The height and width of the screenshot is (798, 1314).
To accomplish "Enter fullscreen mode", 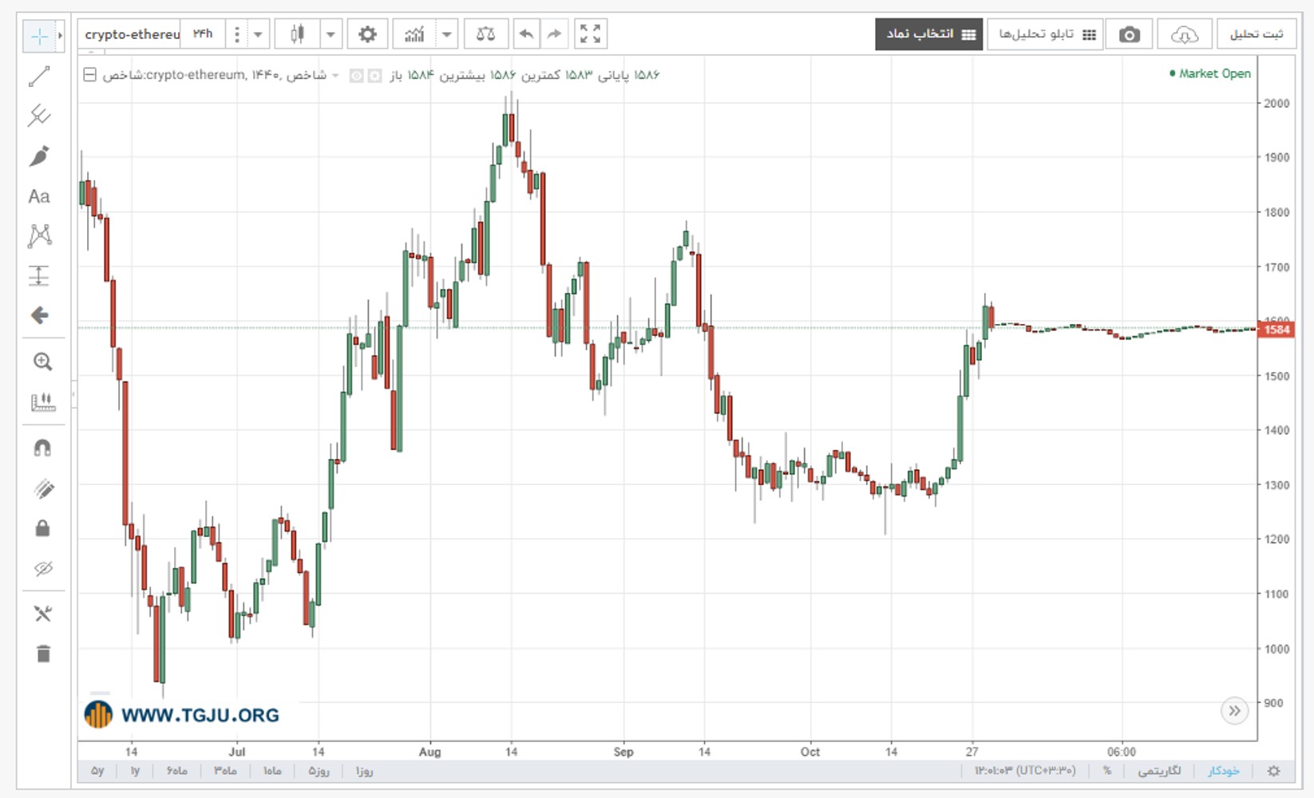I will click(590, 34).
